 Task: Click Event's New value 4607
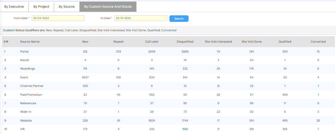85,77
